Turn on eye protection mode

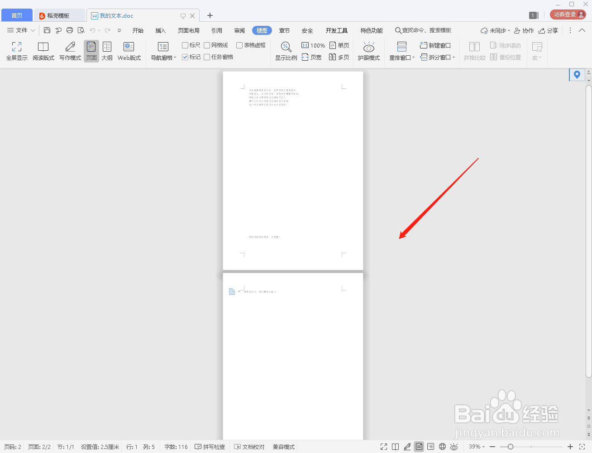[x=369, y=51]
